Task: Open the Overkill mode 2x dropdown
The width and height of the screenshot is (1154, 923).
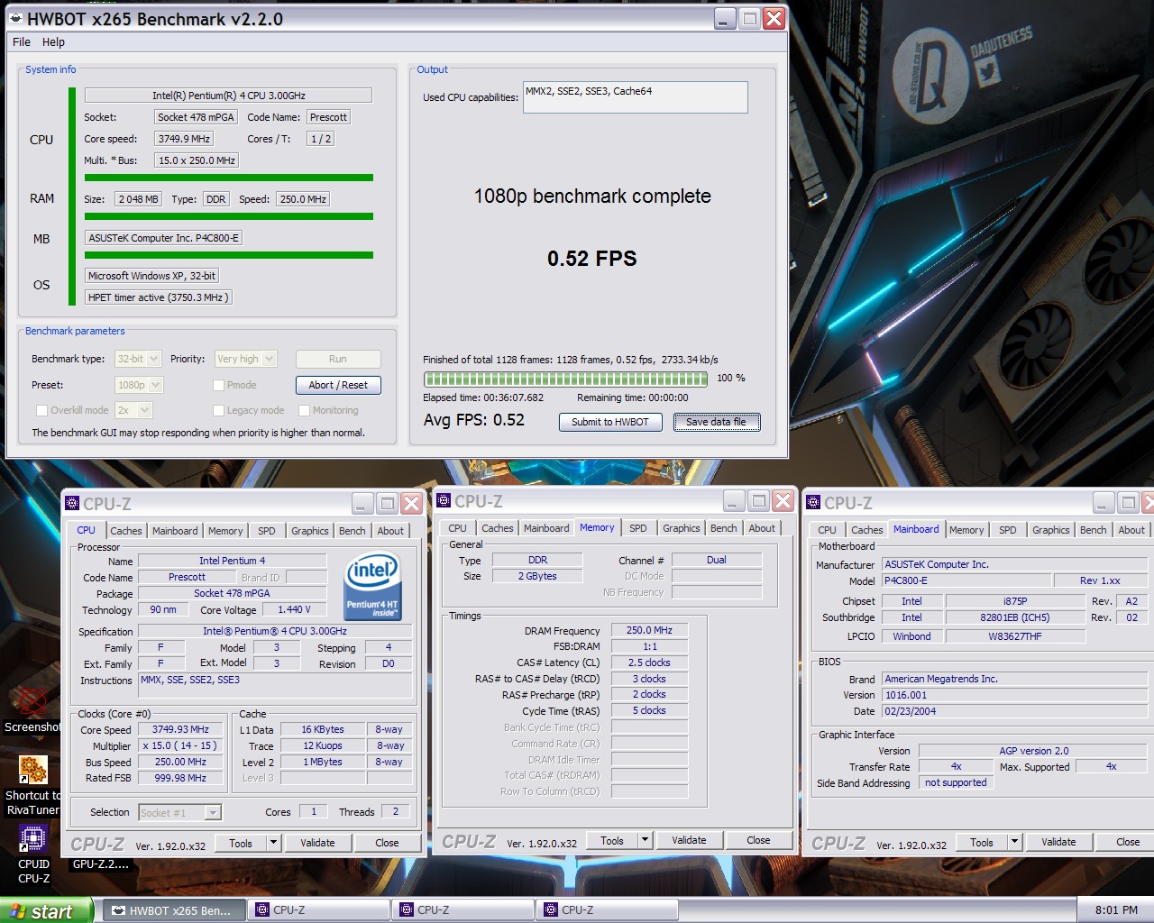Action: click(x=133, y=410)
